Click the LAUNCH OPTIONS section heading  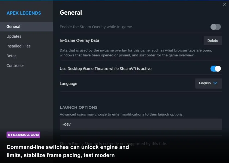click(79, 107)
